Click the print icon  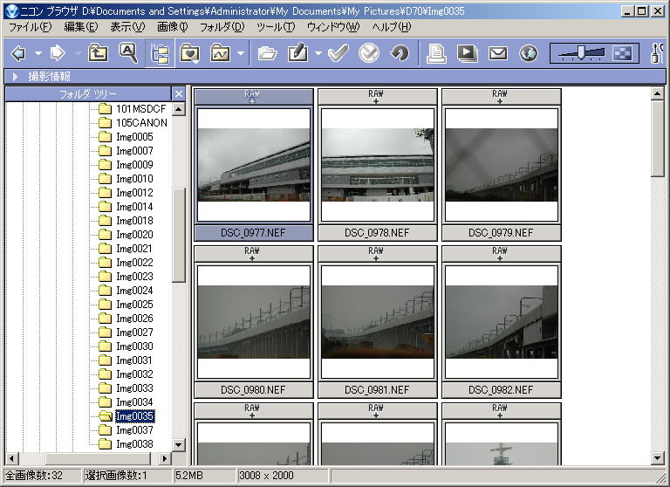click(436, 53)
